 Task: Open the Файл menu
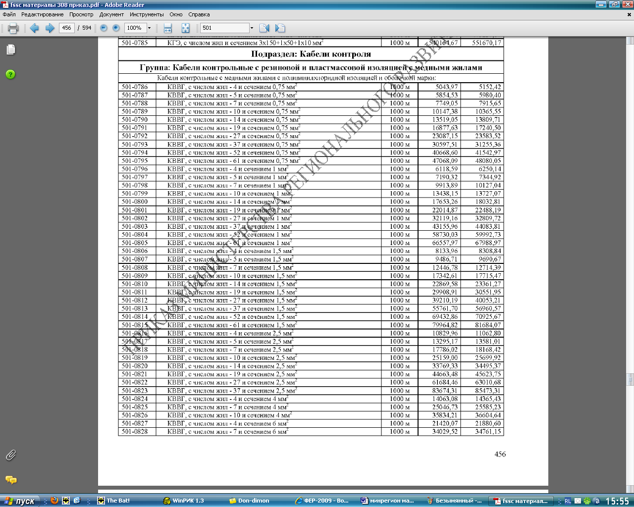pyautogui.click(x=9, y=14)
